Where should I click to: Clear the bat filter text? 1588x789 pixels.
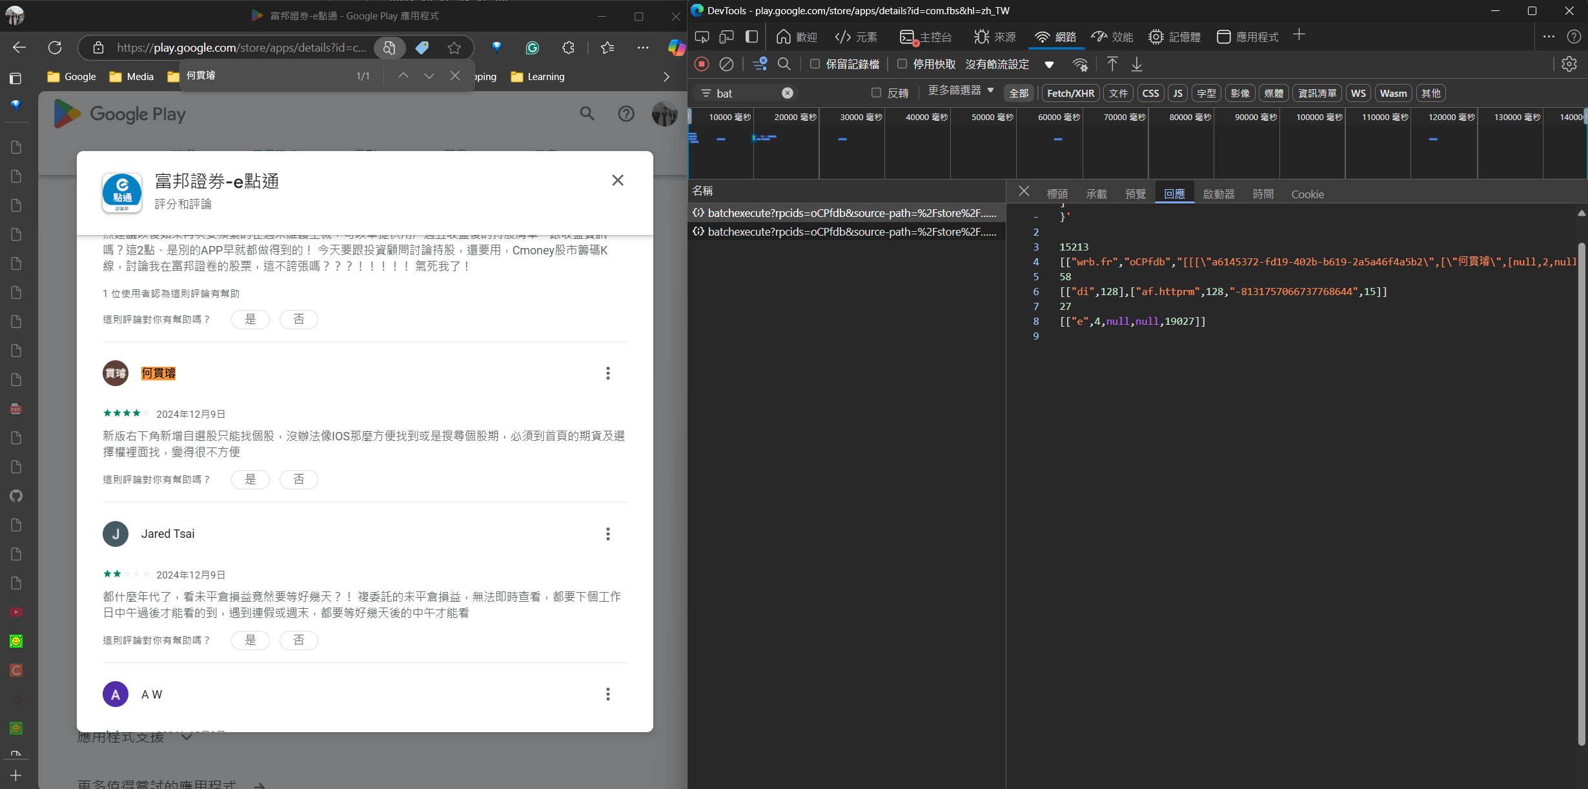(x=788, y=93)
